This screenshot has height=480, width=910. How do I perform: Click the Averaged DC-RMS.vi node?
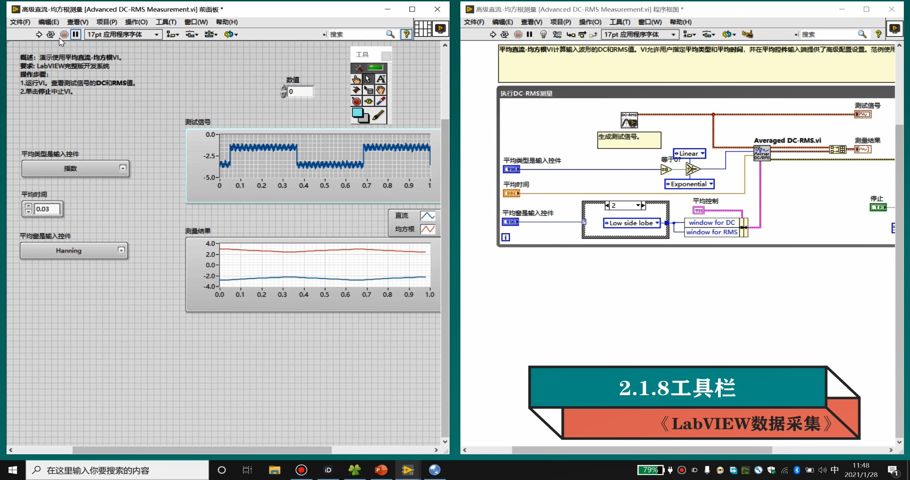point(762,153)
